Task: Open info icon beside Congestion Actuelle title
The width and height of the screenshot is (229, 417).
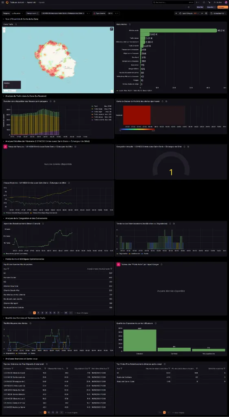Action: [184, 147]
